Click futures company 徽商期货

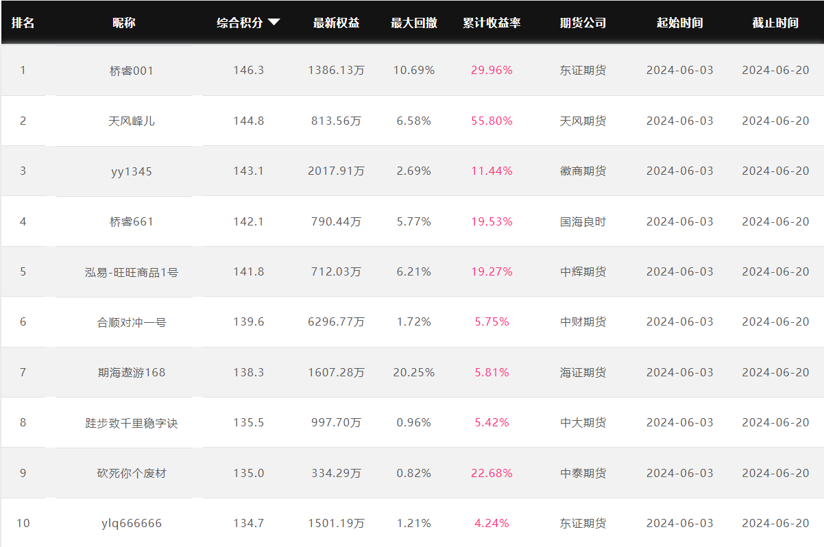(583, 171)
